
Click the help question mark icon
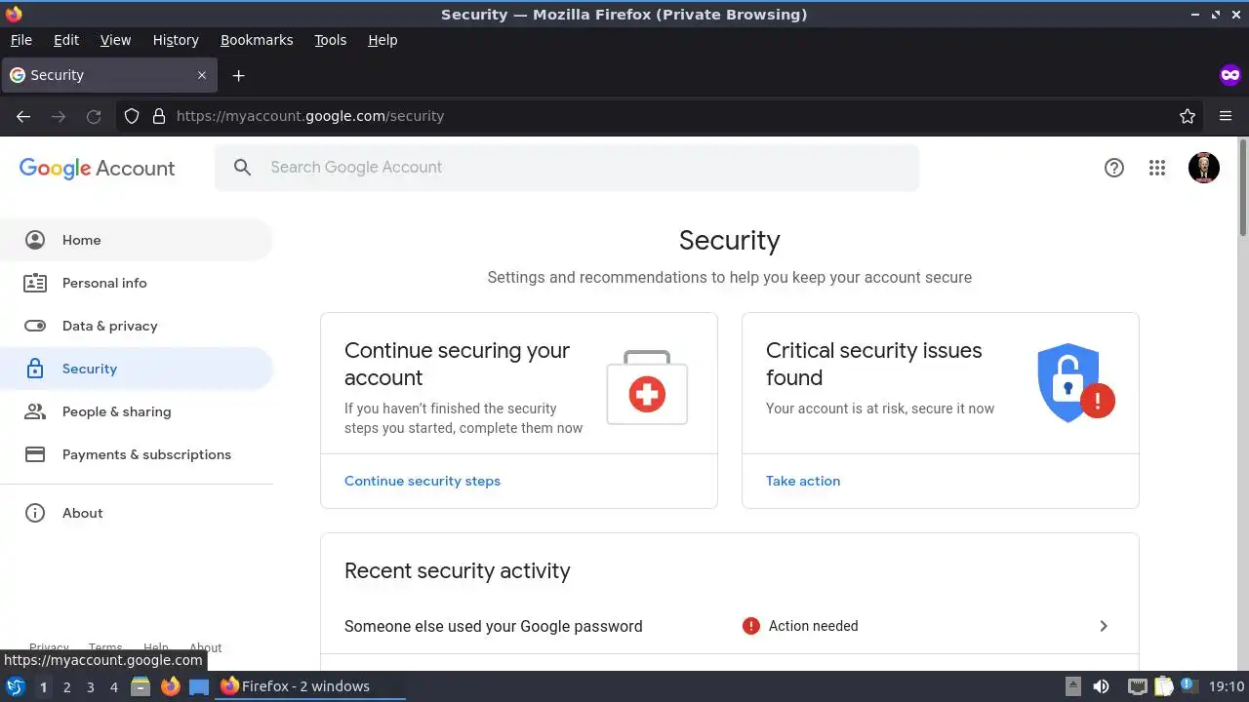1114,168
